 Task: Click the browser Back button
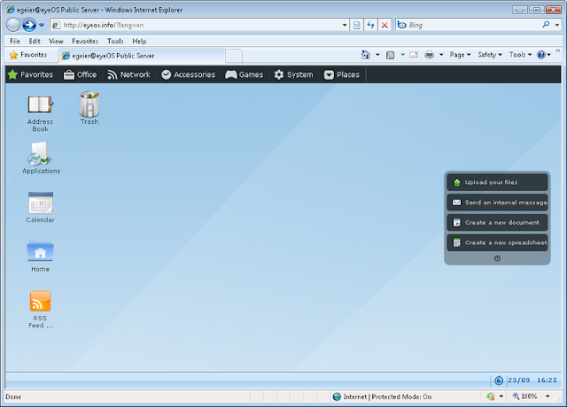click(13, 25)
